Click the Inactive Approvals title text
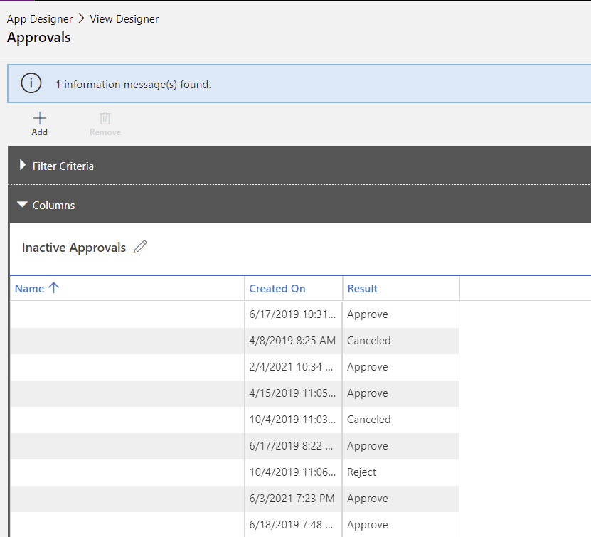The height and width of the screenshot is (537, 591). click(74, 248)
